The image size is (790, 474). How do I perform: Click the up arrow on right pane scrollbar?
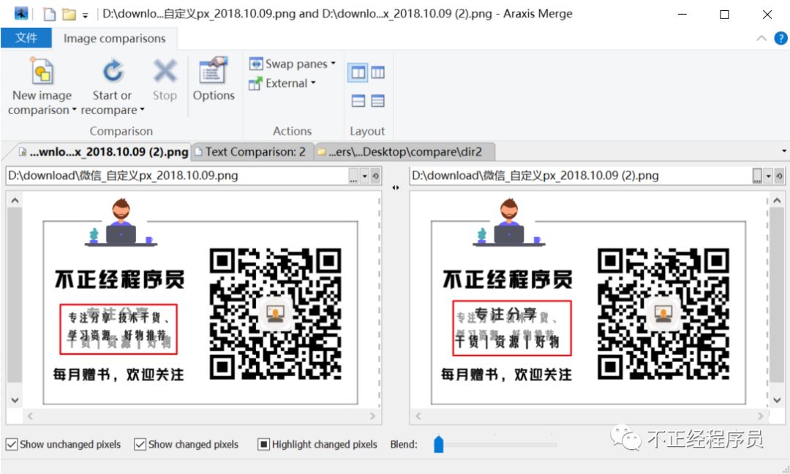click(777, 200)
